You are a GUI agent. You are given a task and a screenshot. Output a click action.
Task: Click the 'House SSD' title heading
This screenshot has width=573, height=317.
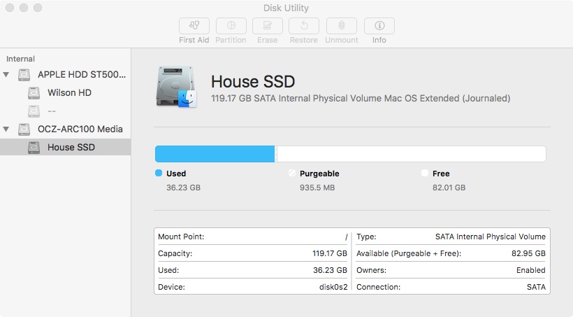tap(253, 81)
